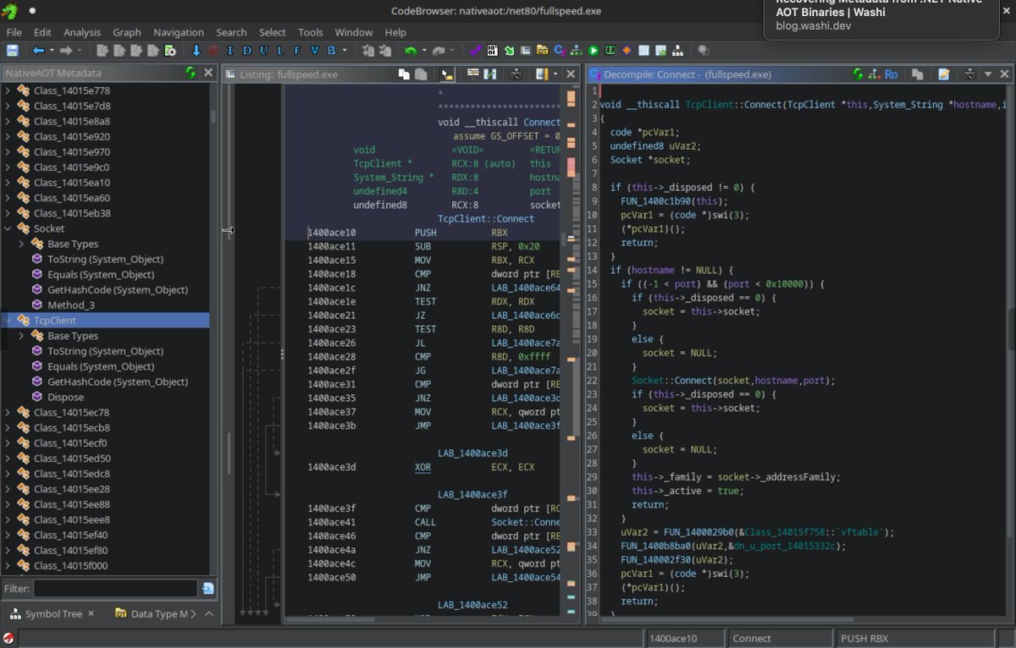
Task: Open the Decompile panel dropdown arrow
Action: (x=987, y=74)
